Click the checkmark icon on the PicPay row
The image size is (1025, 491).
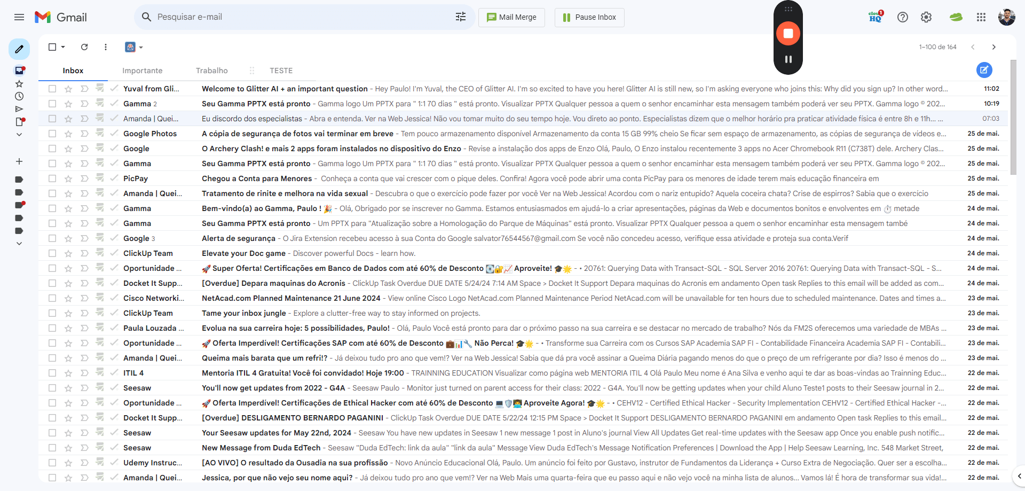click(114, 178)
